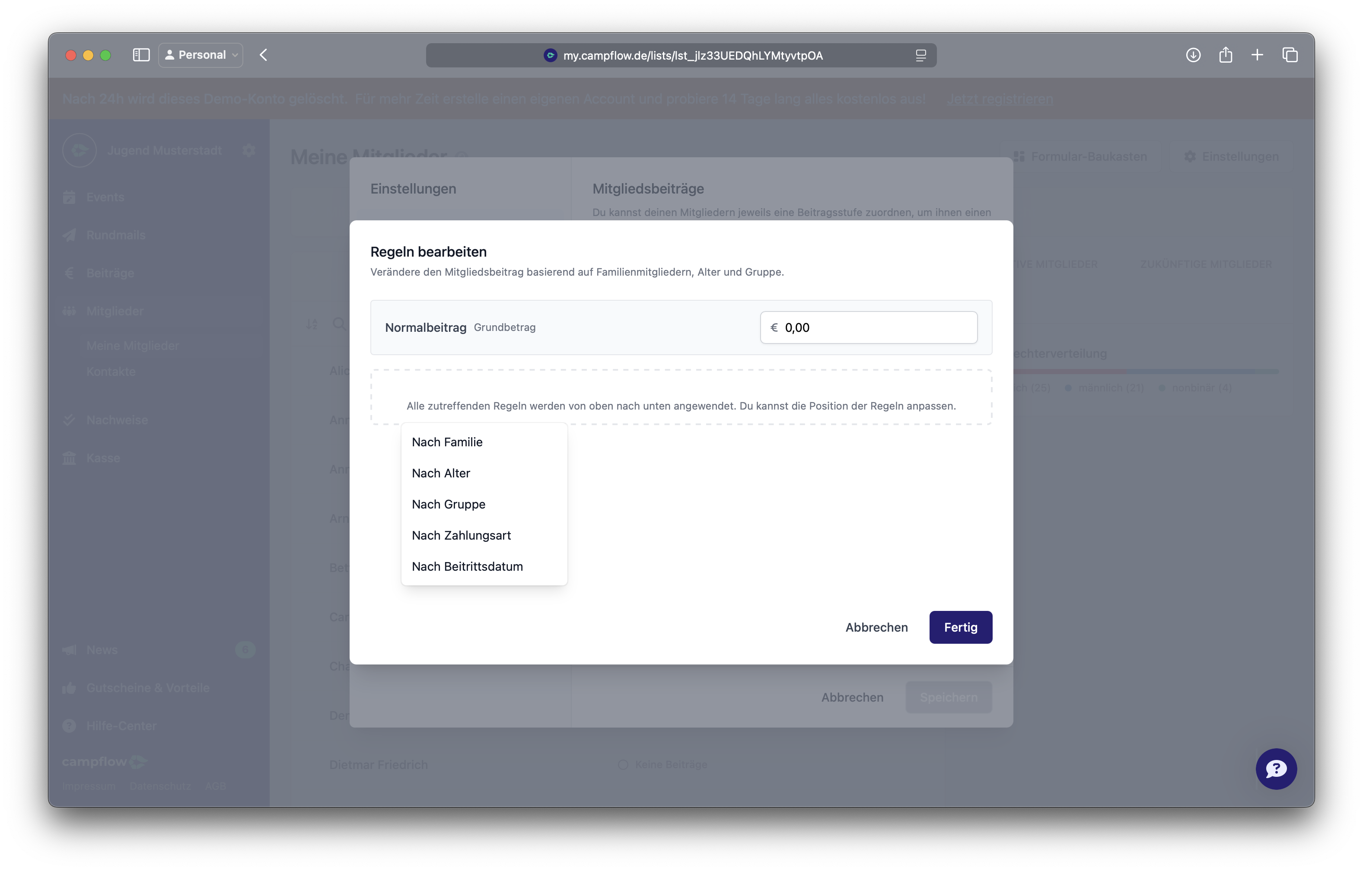This screenshot has height=871, width=1363.
Task: Click the campflow logo in the sidebar
Action: coord(104,762)
